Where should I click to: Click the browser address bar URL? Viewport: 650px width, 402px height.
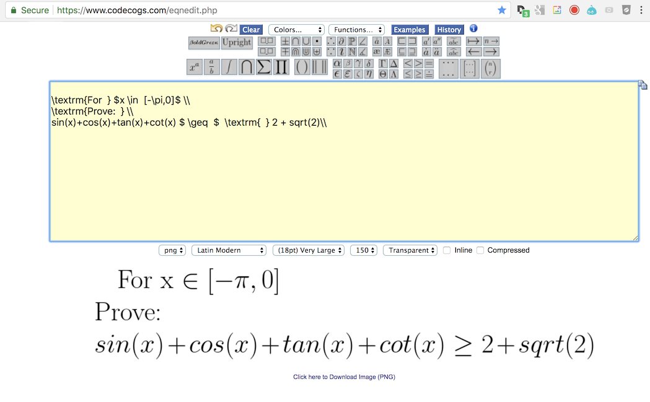[137, 11]
